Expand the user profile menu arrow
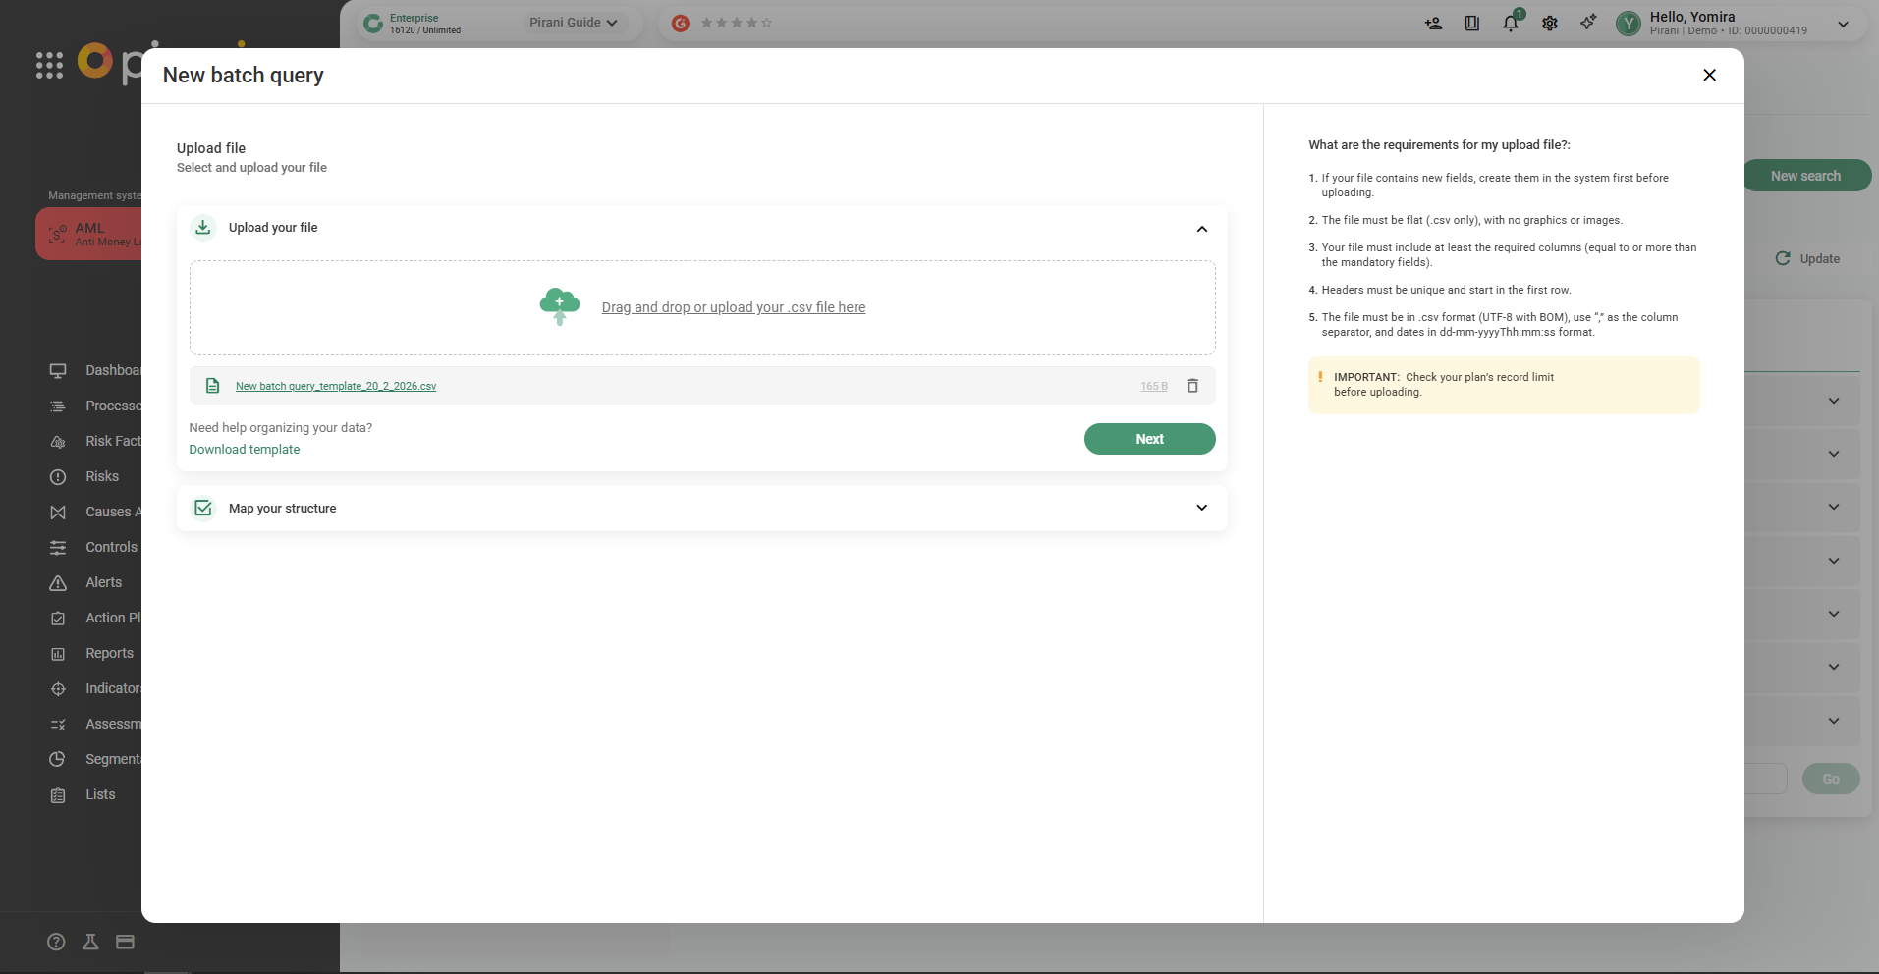This screenshot has height=974, width=1879. [x=1843, y=24]
